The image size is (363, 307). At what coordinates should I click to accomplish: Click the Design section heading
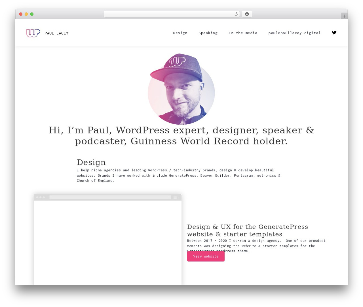91,162
